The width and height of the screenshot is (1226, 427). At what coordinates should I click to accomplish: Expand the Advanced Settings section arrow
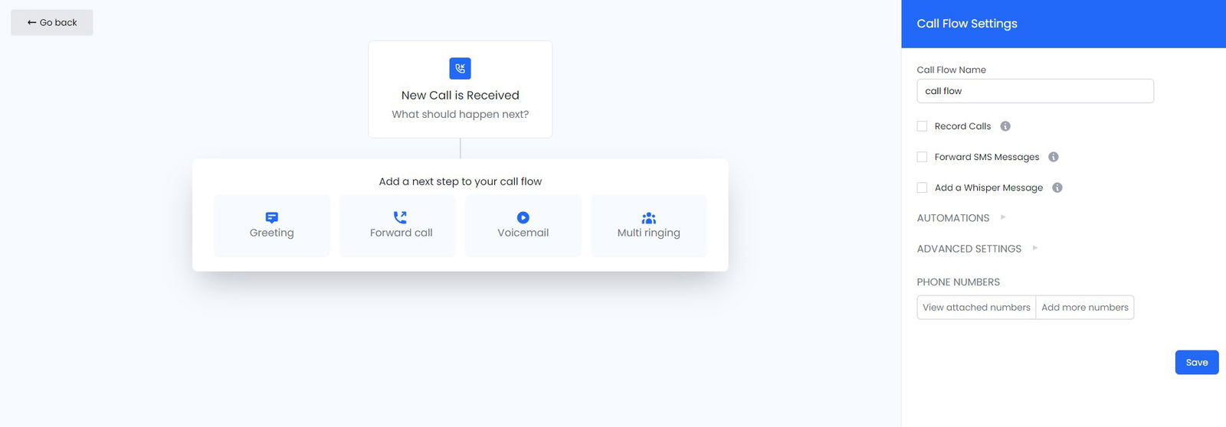[x=1035, y=248]
